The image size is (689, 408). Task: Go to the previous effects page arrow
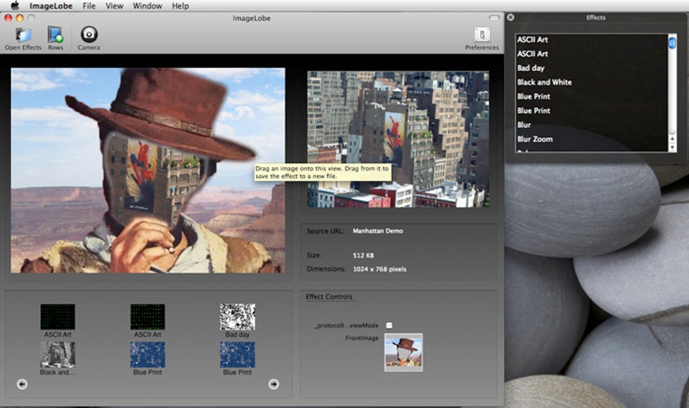[x=22, y=384]
